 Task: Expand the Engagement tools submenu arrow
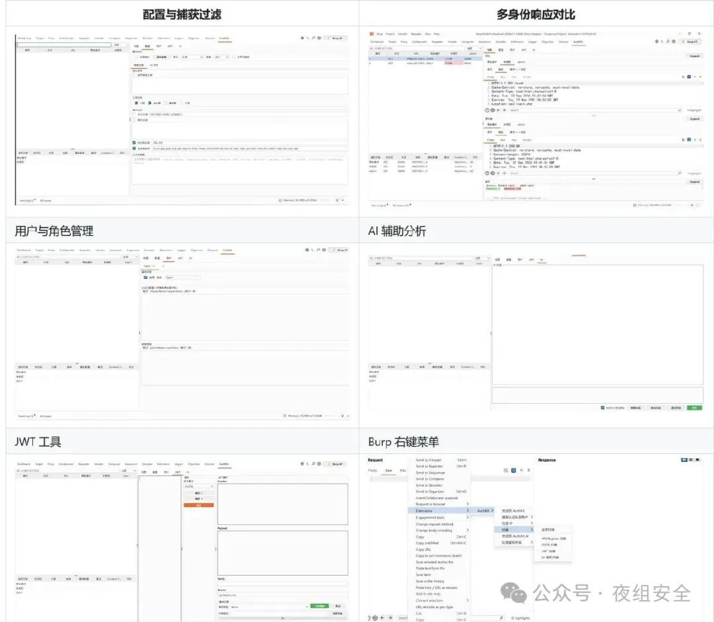pos(467,518)
